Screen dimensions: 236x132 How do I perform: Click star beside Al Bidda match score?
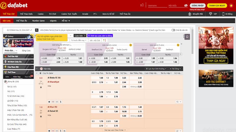[x=41, y=87]
